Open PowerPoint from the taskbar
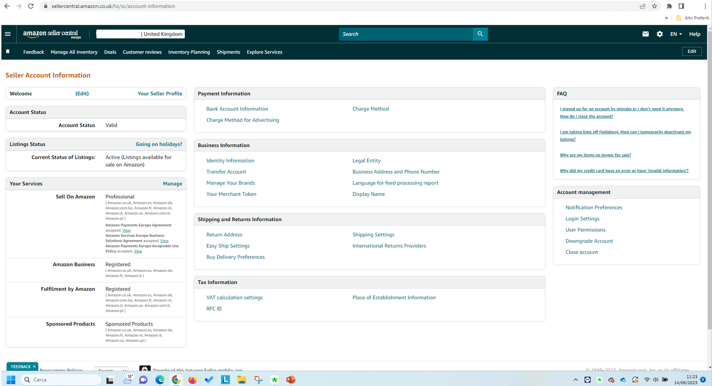The image size is (712, 386). [291, 379]
